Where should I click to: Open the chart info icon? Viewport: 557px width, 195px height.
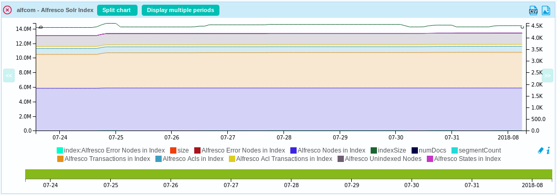[x=549, y=150]
